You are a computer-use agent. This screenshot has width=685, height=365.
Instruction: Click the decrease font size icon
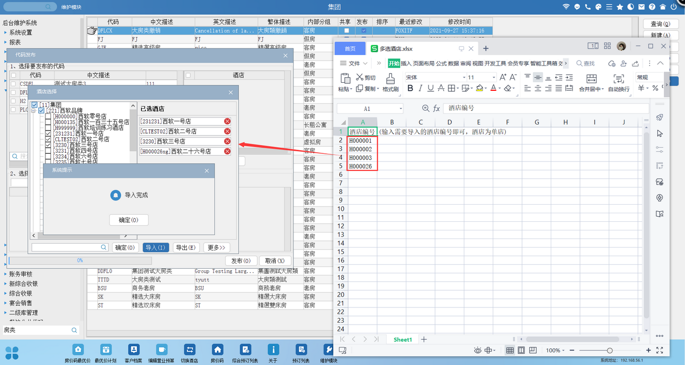click(513, 77)
